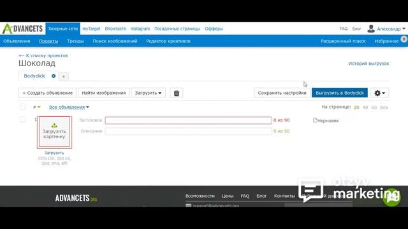Go to Проекты menu item

point(48,41)
